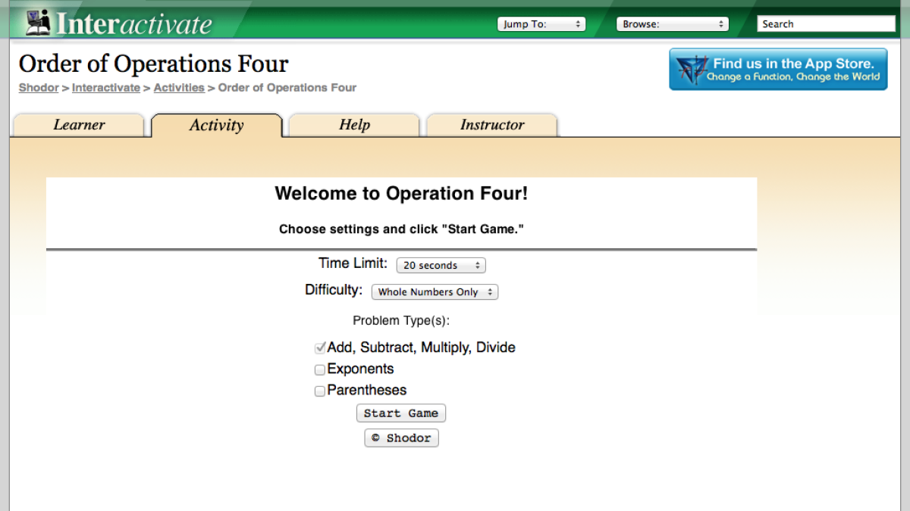Select the Activity tab
Image resolution: width=910 pixels, height=511 pixels.
217,125
